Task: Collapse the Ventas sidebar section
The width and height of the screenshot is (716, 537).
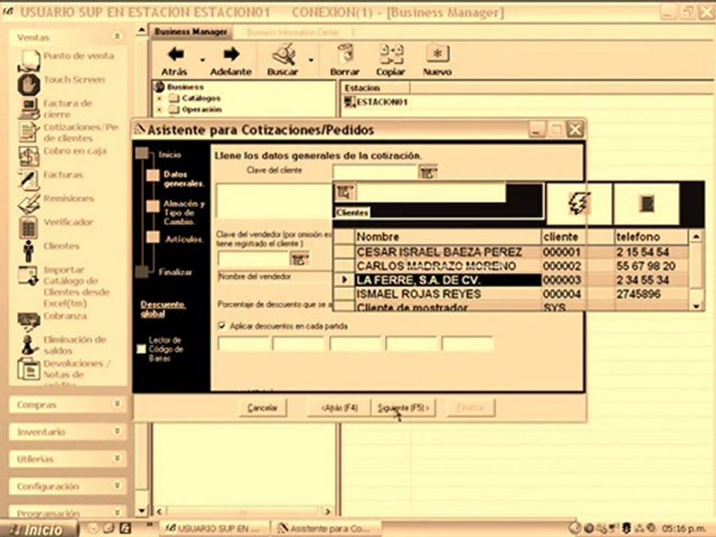Action: 117,37
